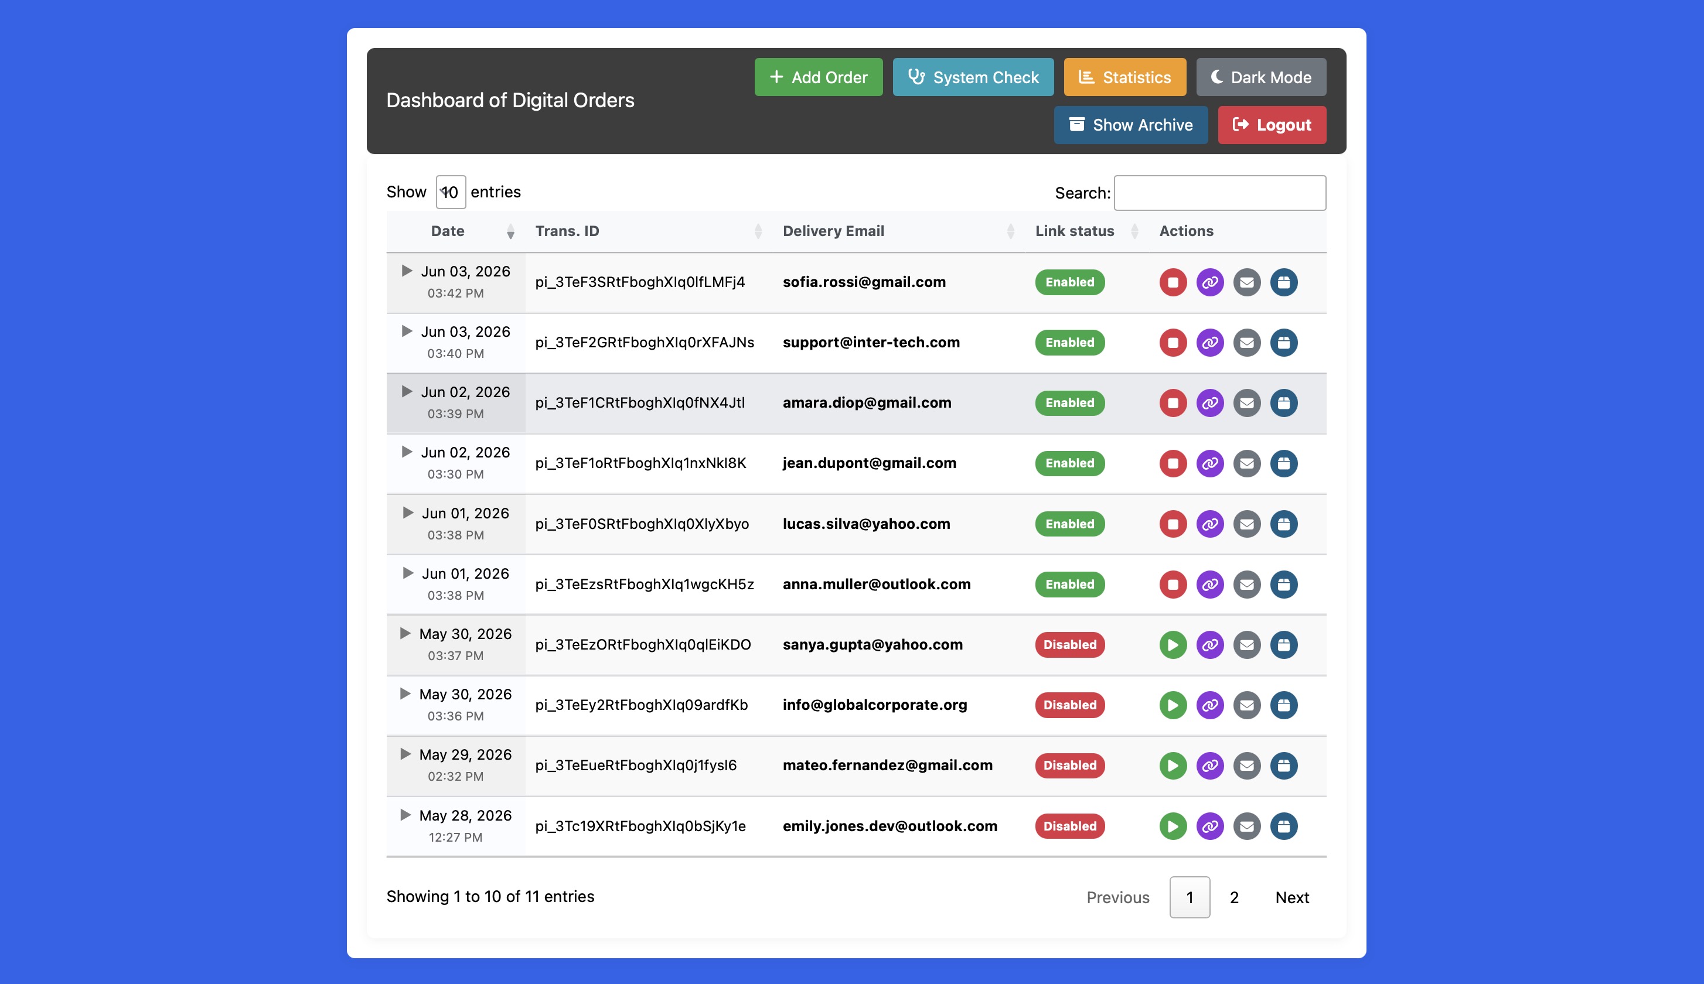Viewport: 1704px width, 984px height.
Task: Stop link for support@inter-tech.com order
Action: (x=1173, y=343)
